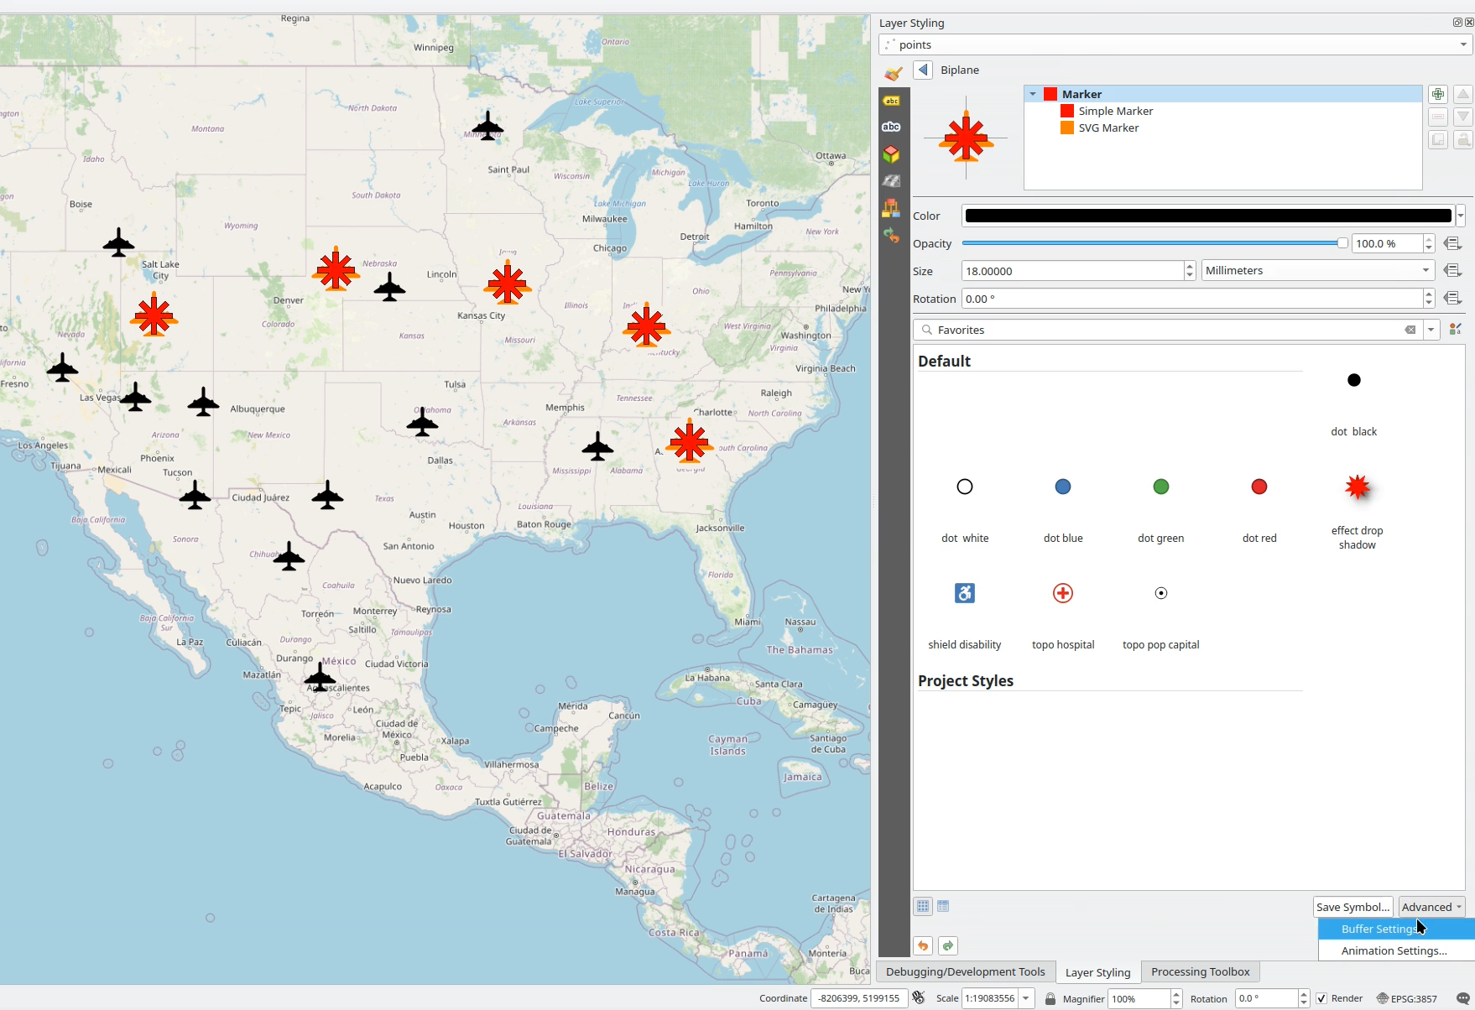1475x1010 pixels.
Task: Add a new symbol layer
Action: pyautogui.click(x=1437, y=94)
